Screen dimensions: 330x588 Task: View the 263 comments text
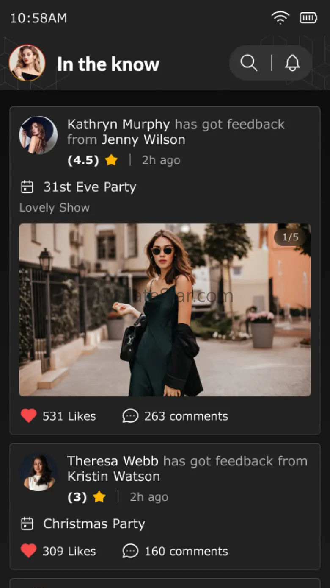(186, 416)
